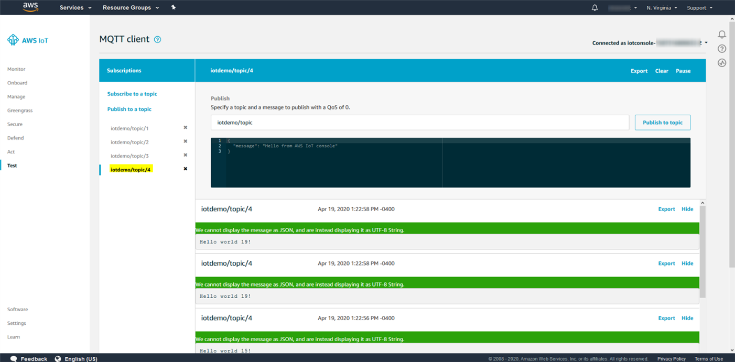Screen dimensions: 735x362
Task: Click Export in the blue header bar
Action: (639, 71)
